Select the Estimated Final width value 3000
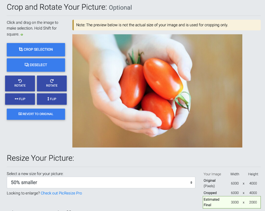 235,202
